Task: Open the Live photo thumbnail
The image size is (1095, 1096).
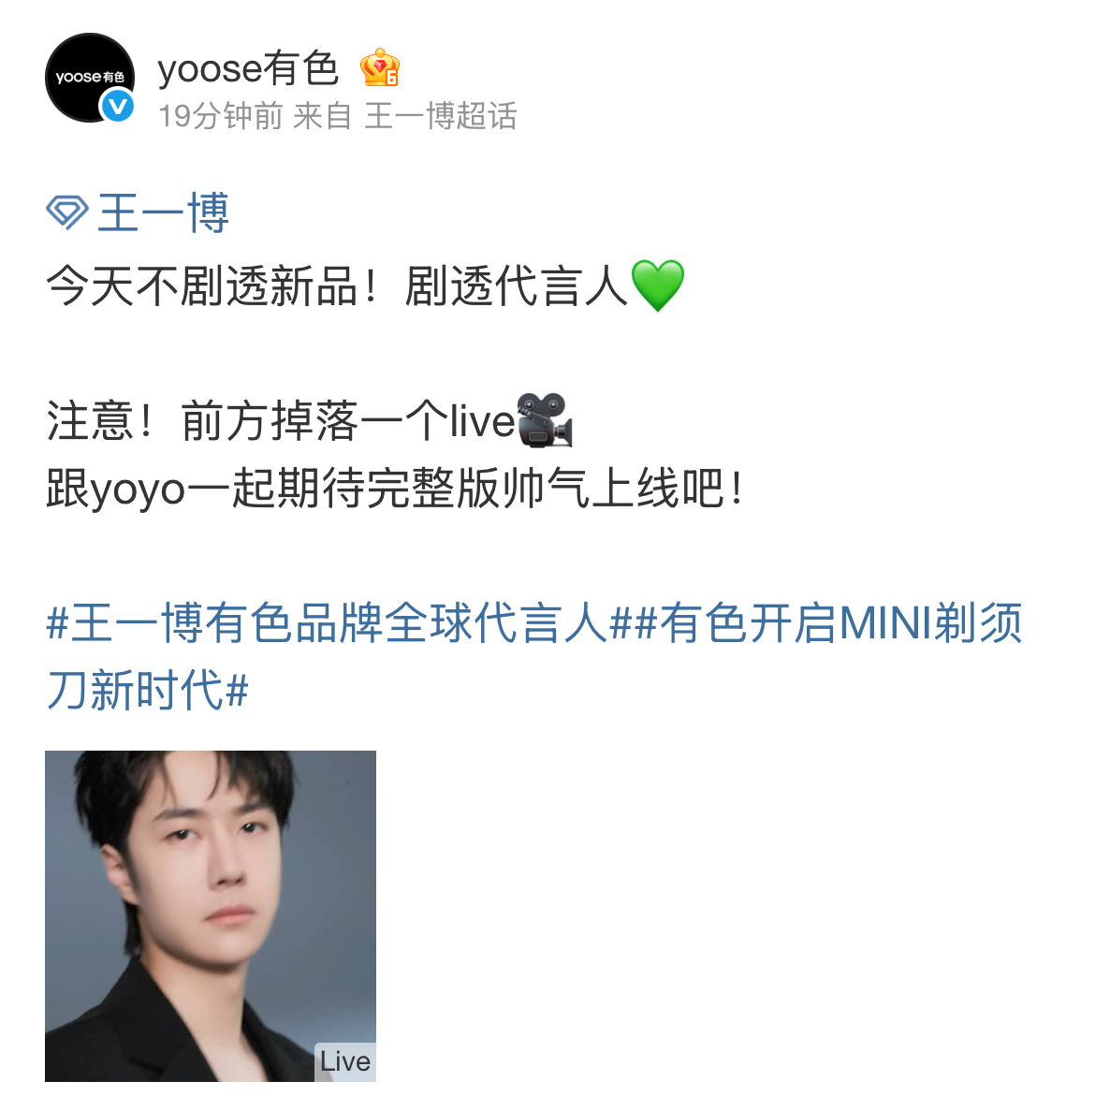Action: tap(211, 916)
